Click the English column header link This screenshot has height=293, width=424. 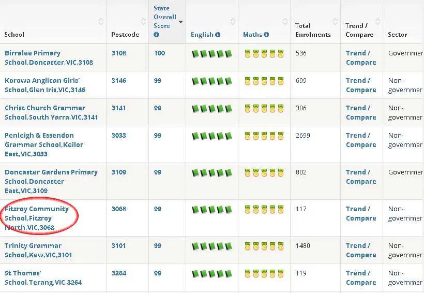coord(202,35)
